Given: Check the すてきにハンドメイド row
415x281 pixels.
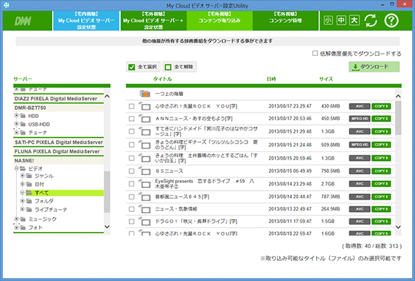Looking at the screenshot, I should (x=131, y=131).
